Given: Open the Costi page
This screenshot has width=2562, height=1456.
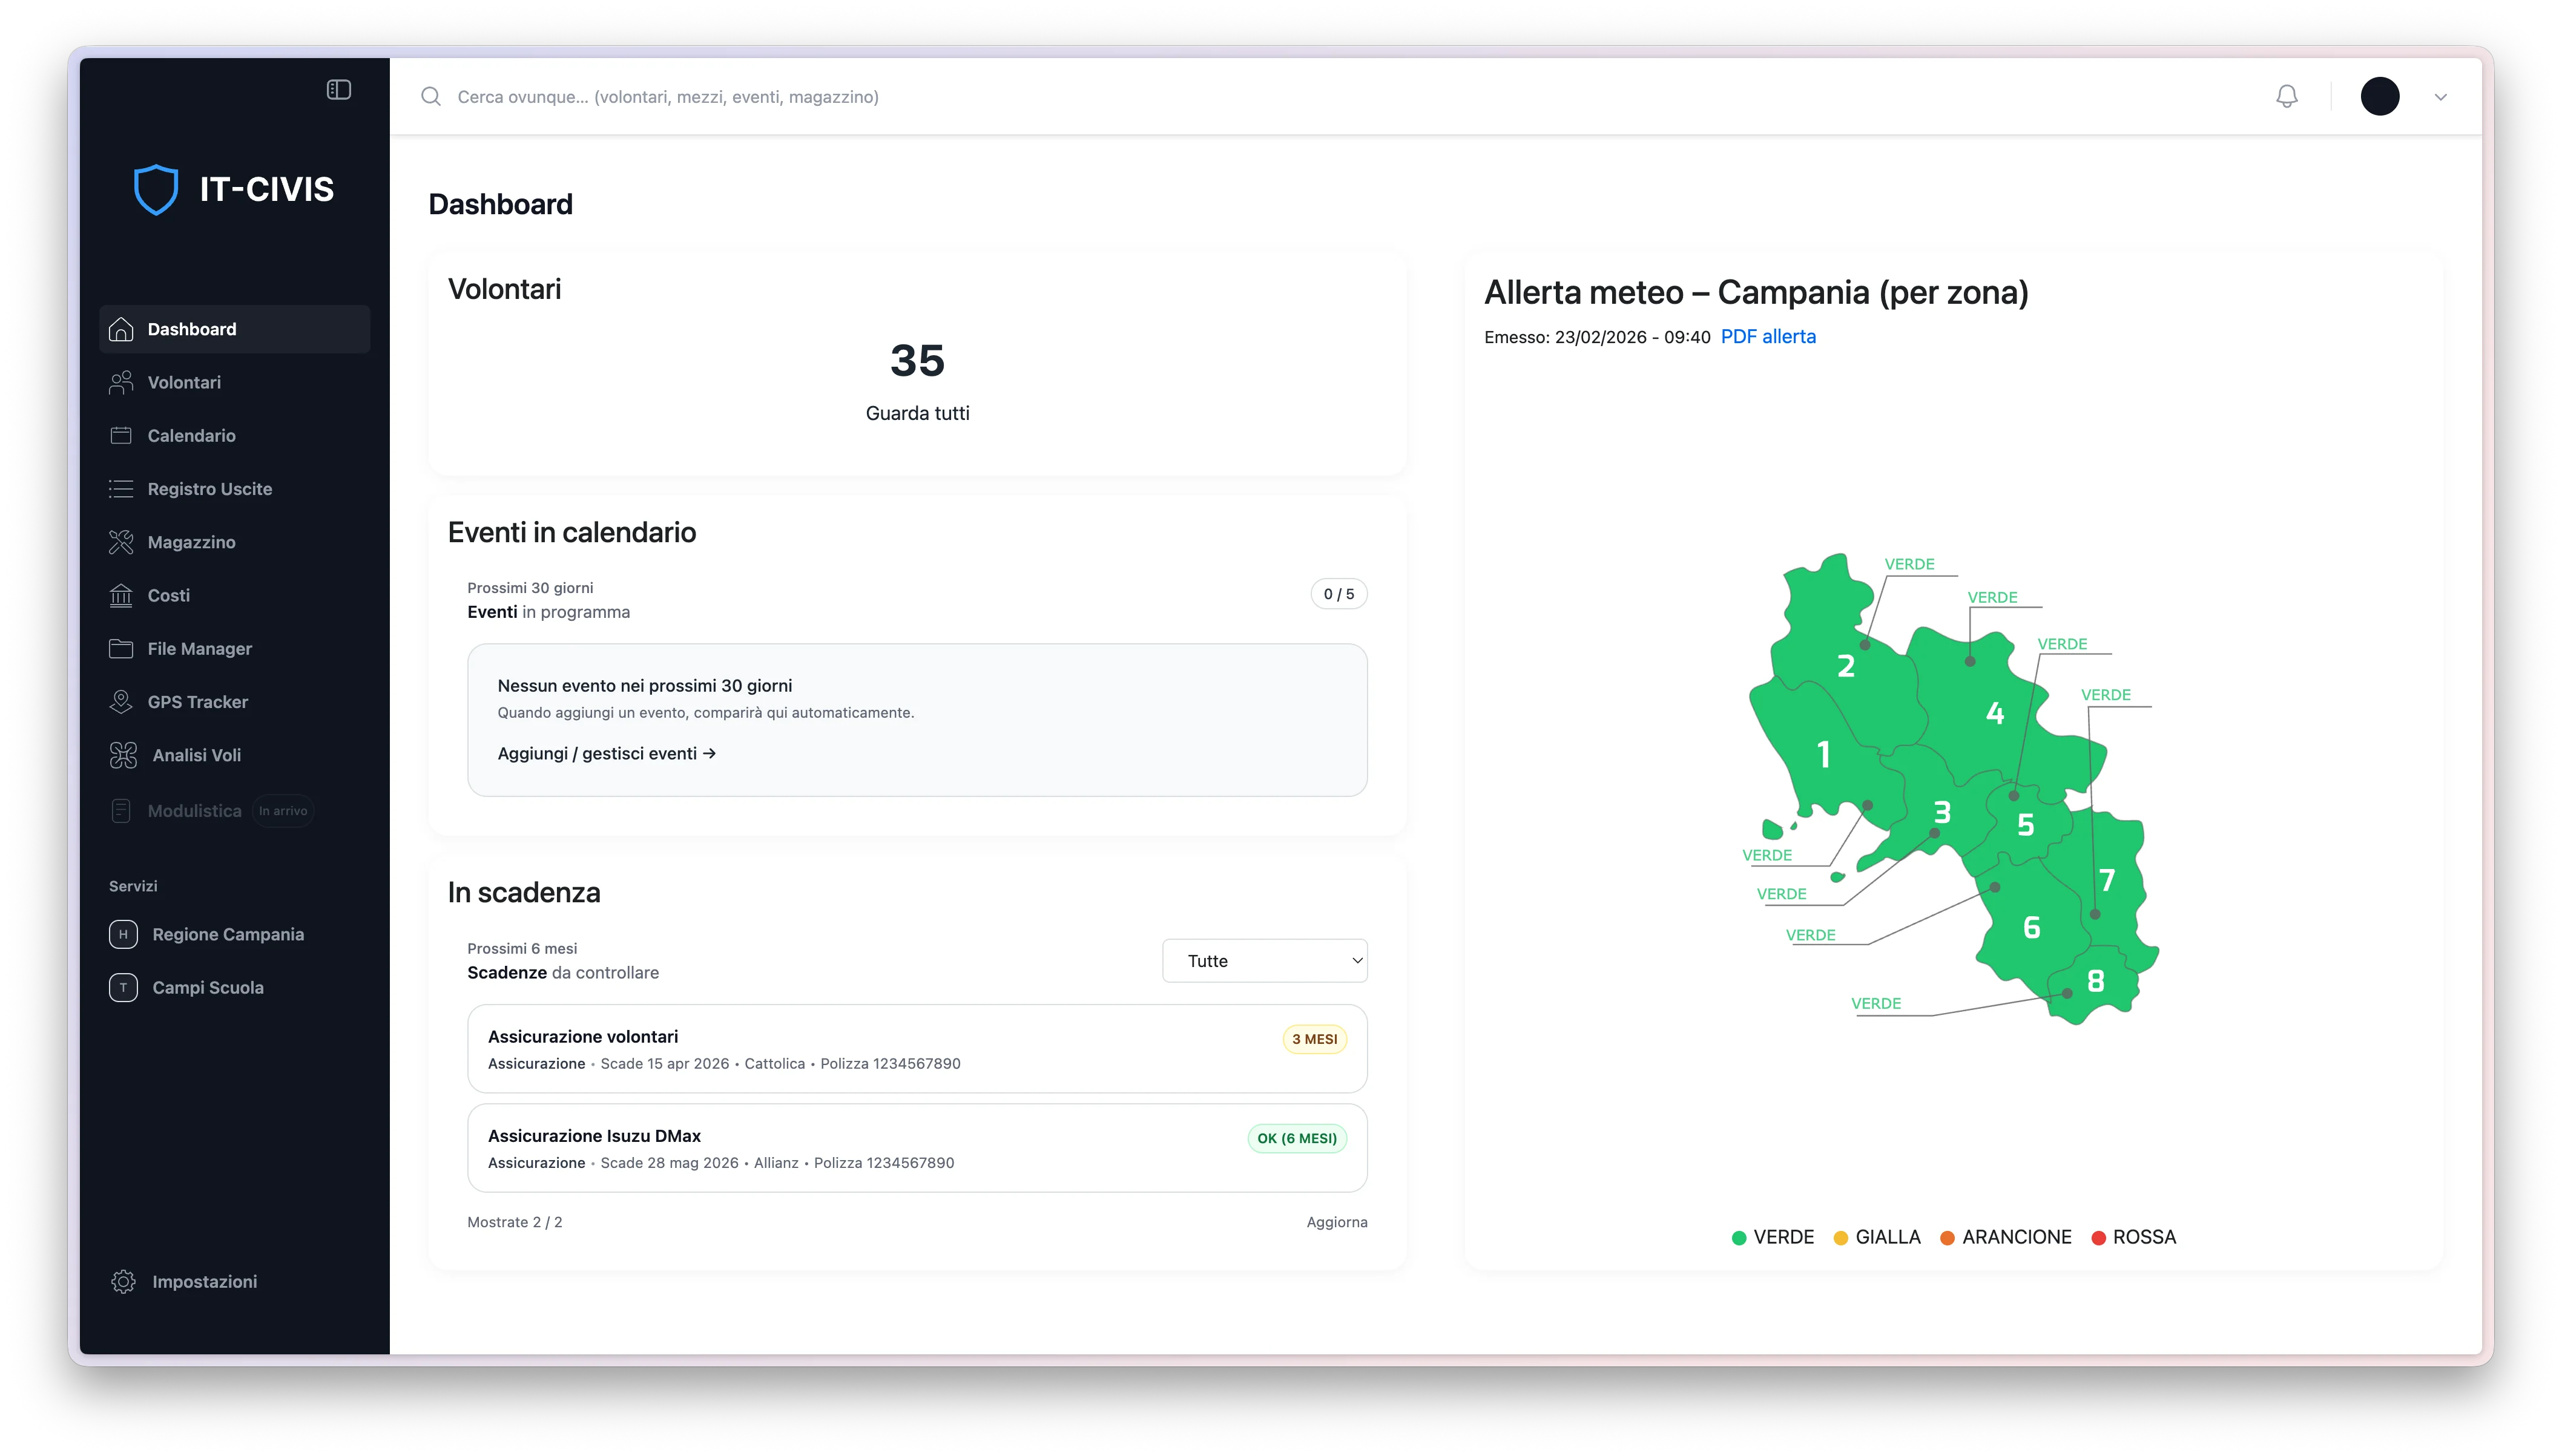Looking at the screenshot, I should 235,595.
